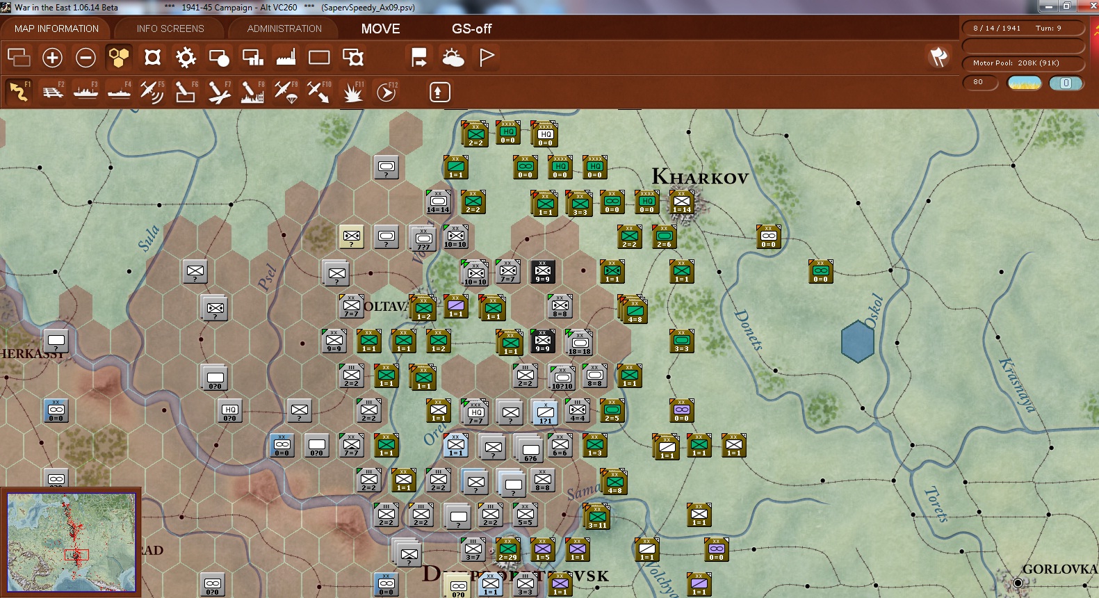Select the 1=14 unit at Kharkov
Viewport: 1099px width, 598px height.
point(682,202)
